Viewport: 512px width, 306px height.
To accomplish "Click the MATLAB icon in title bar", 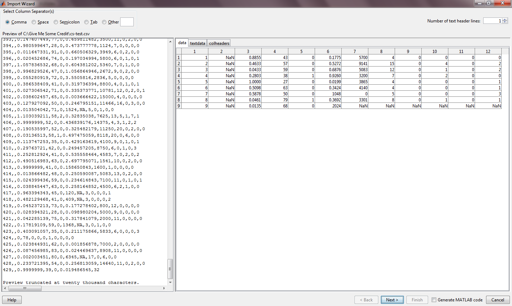I will (4, 4).
